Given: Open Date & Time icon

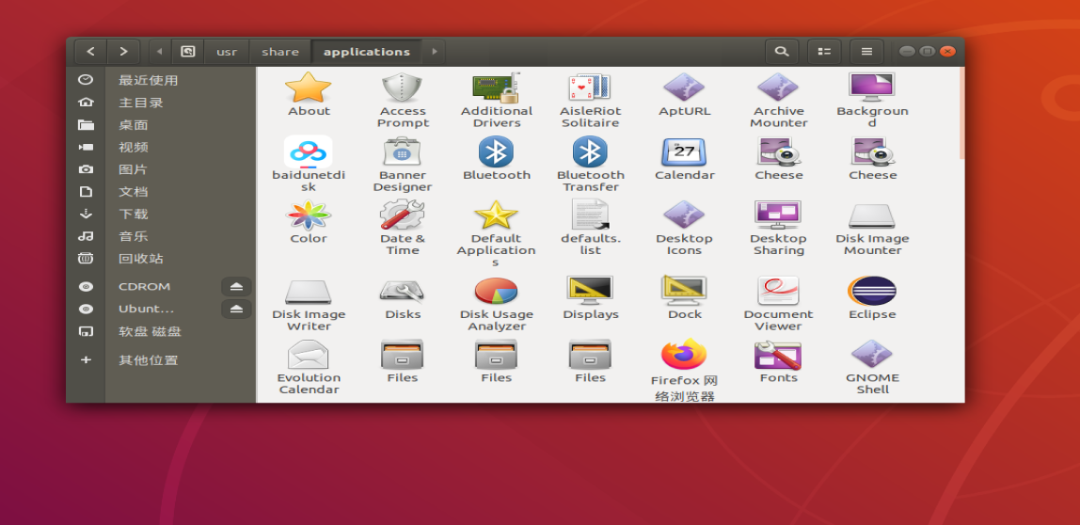Looking at the screenshot, I should [403, 215].
